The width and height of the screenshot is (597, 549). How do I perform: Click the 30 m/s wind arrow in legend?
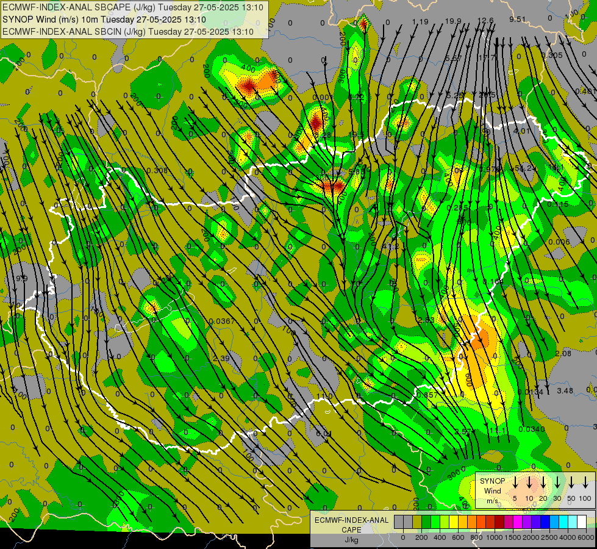pyautogui.click(x=557, y=483)
